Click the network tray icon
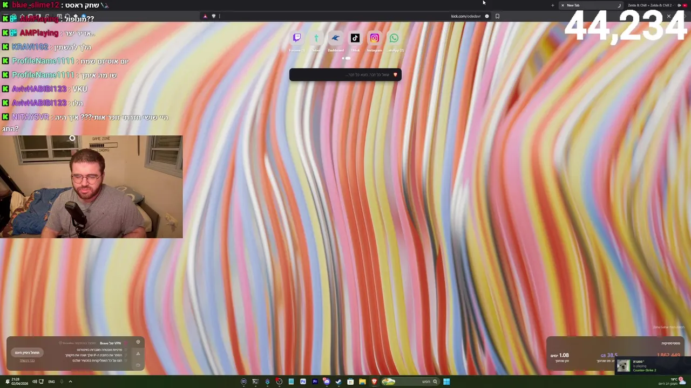The width and height of the screenshot is (691, 388). click(x=41, y=382)
